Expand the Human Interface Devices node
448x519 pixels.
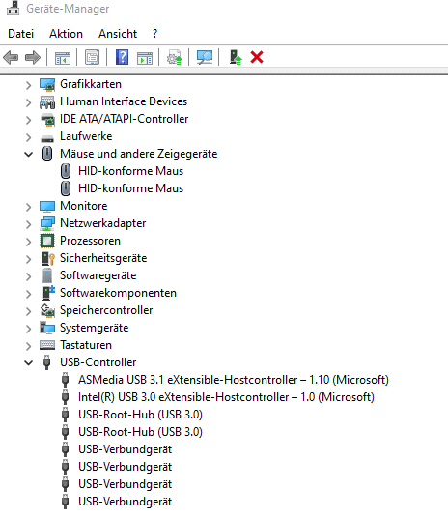[x=28, y=102]
